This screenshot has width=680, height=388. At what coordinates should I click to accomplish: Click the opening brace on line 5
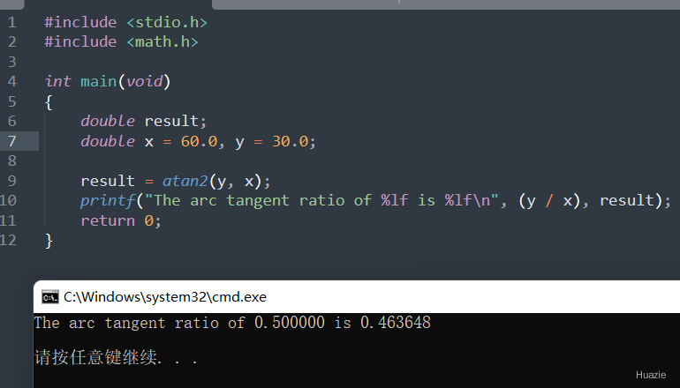pos(49,102)
